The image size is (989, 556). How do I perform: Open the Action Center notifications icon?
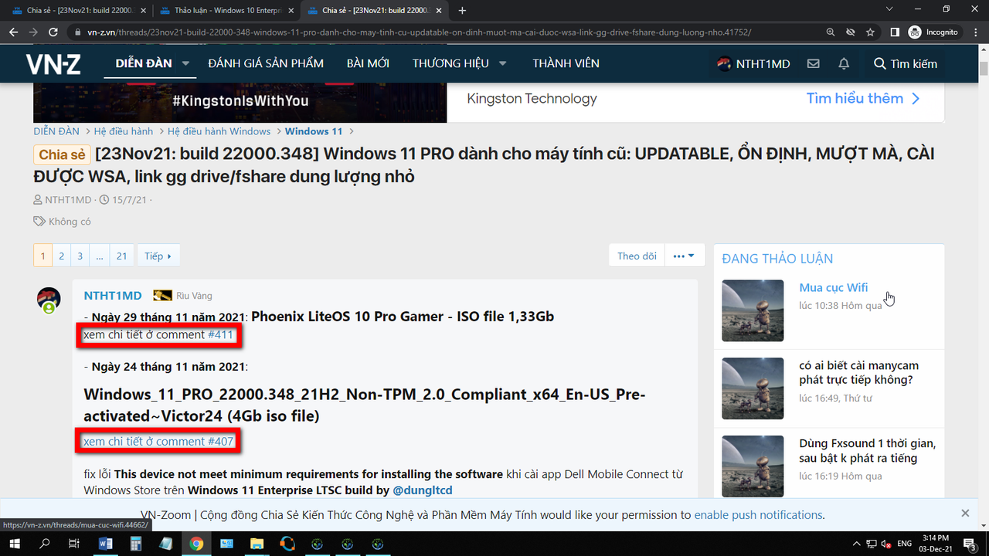970,544
